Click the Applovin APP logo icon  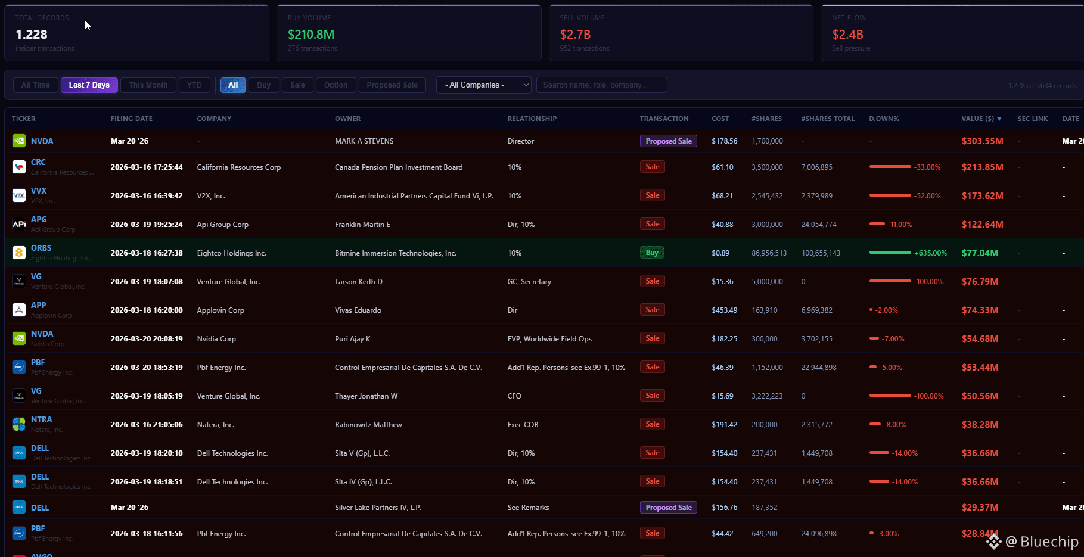pyautogui.click(x=19, y=310)
